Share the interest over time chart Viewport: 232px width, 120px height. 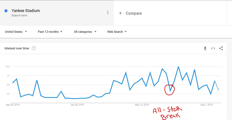click(x=221, y=48)
